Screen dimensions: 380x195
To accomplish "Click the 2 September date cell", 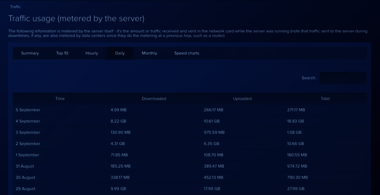I will pos(28,144).
